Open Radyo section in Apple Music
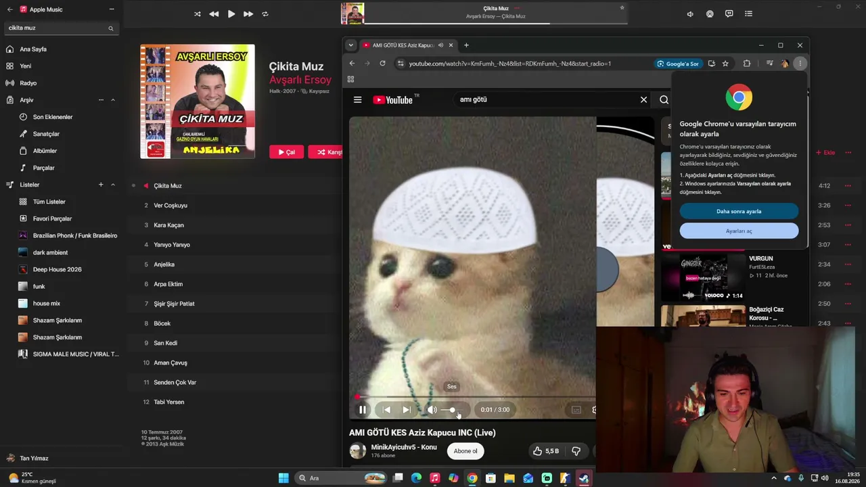Screen dimensions: 866x487 click(28, 83)
